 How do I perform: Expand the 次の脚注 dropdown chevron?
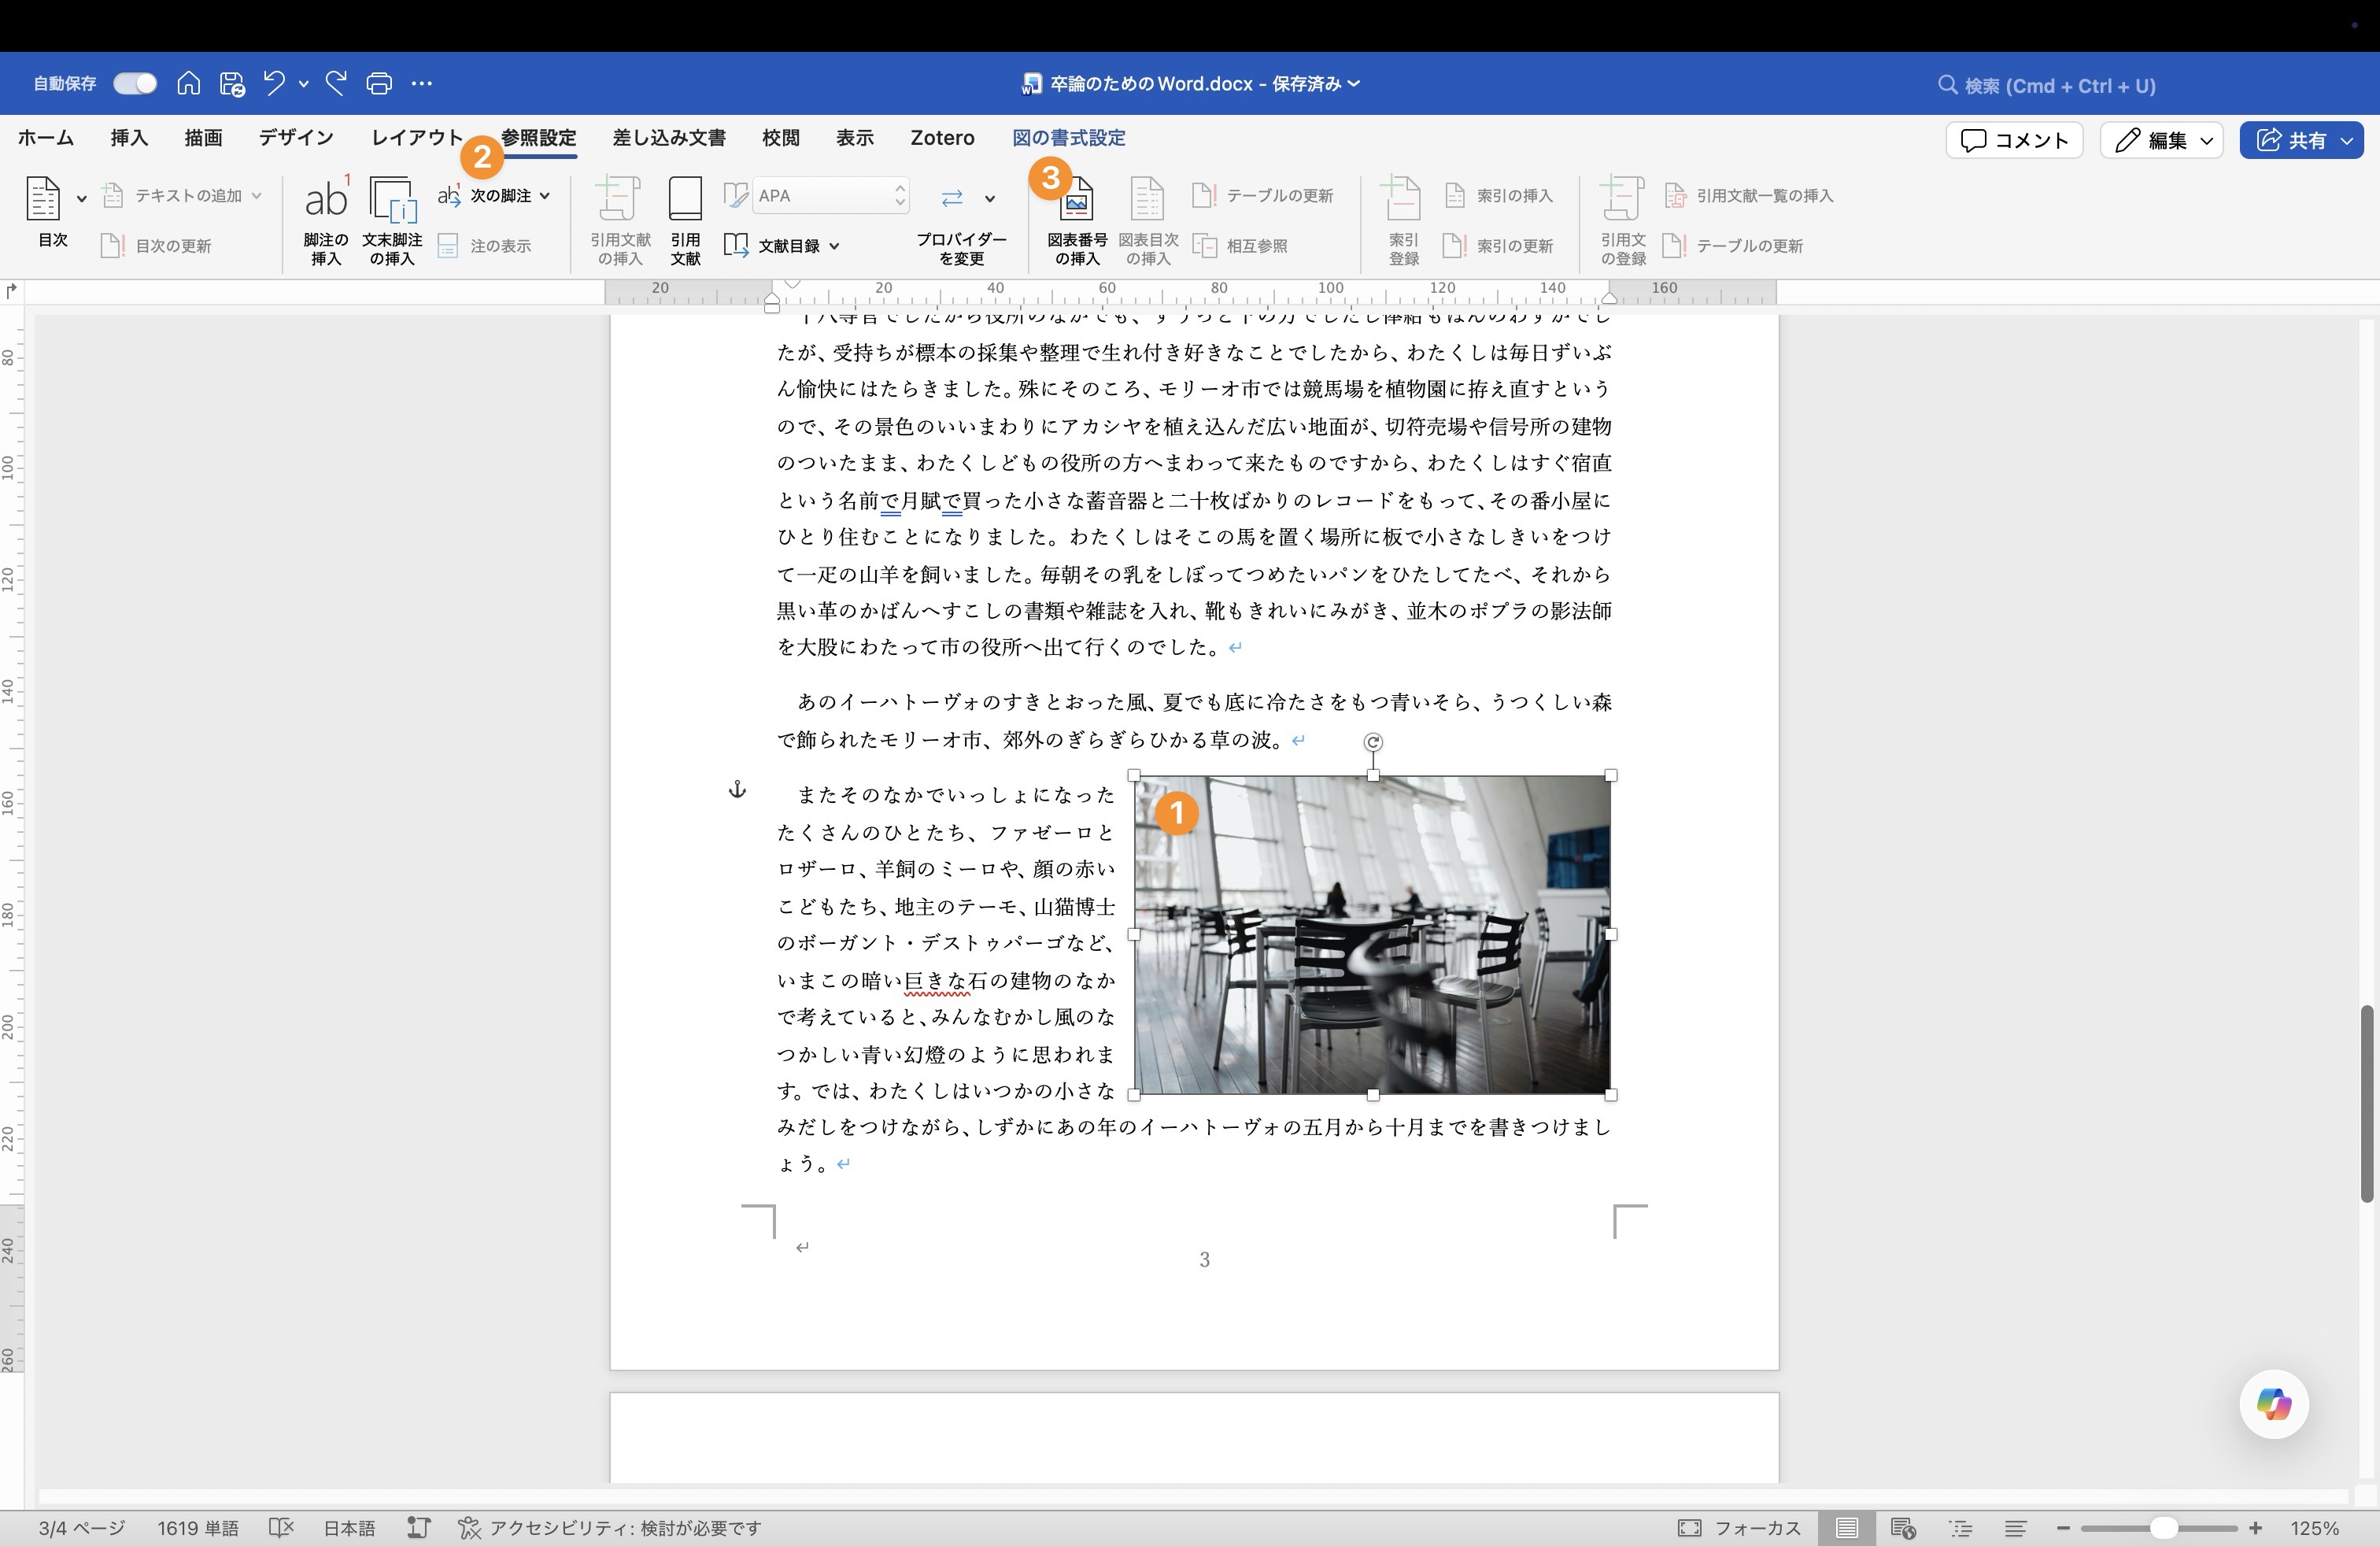(x=545, y=195)
